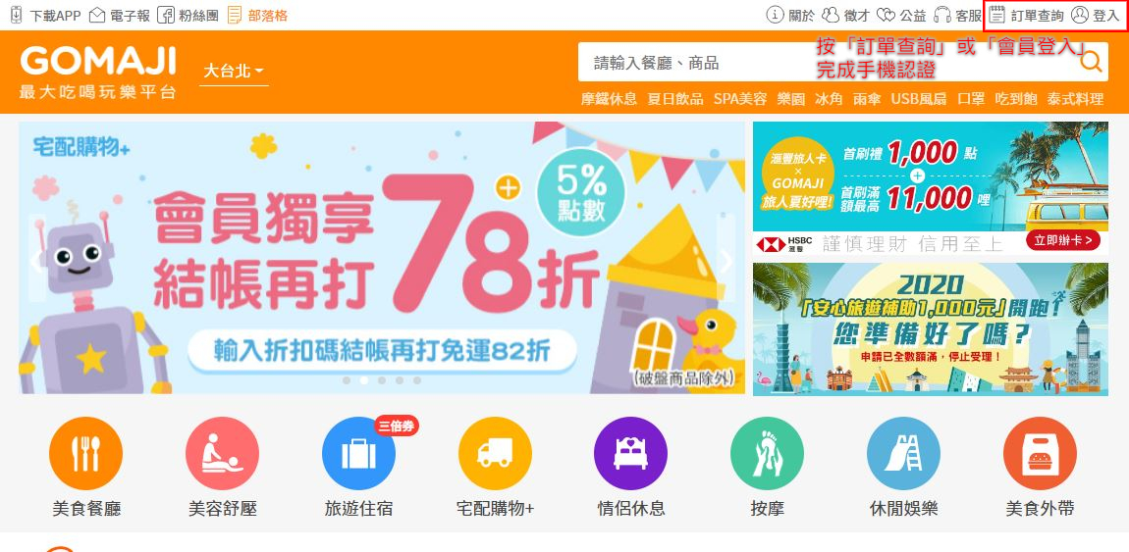The image size is (1129, 552).
Task: Go to the second carousel dot indicator
Action: click(364, 380)
